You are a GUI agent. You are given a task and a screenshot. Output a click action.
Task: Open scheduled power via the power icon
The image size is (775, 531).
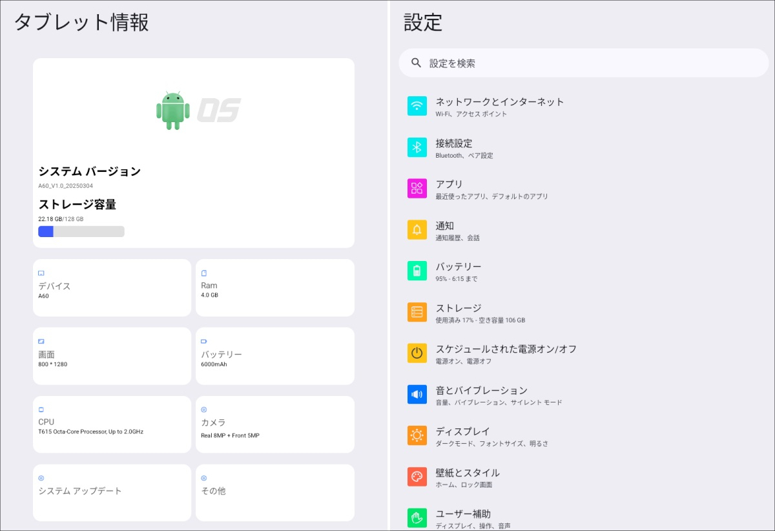click(x=417, y=353)
